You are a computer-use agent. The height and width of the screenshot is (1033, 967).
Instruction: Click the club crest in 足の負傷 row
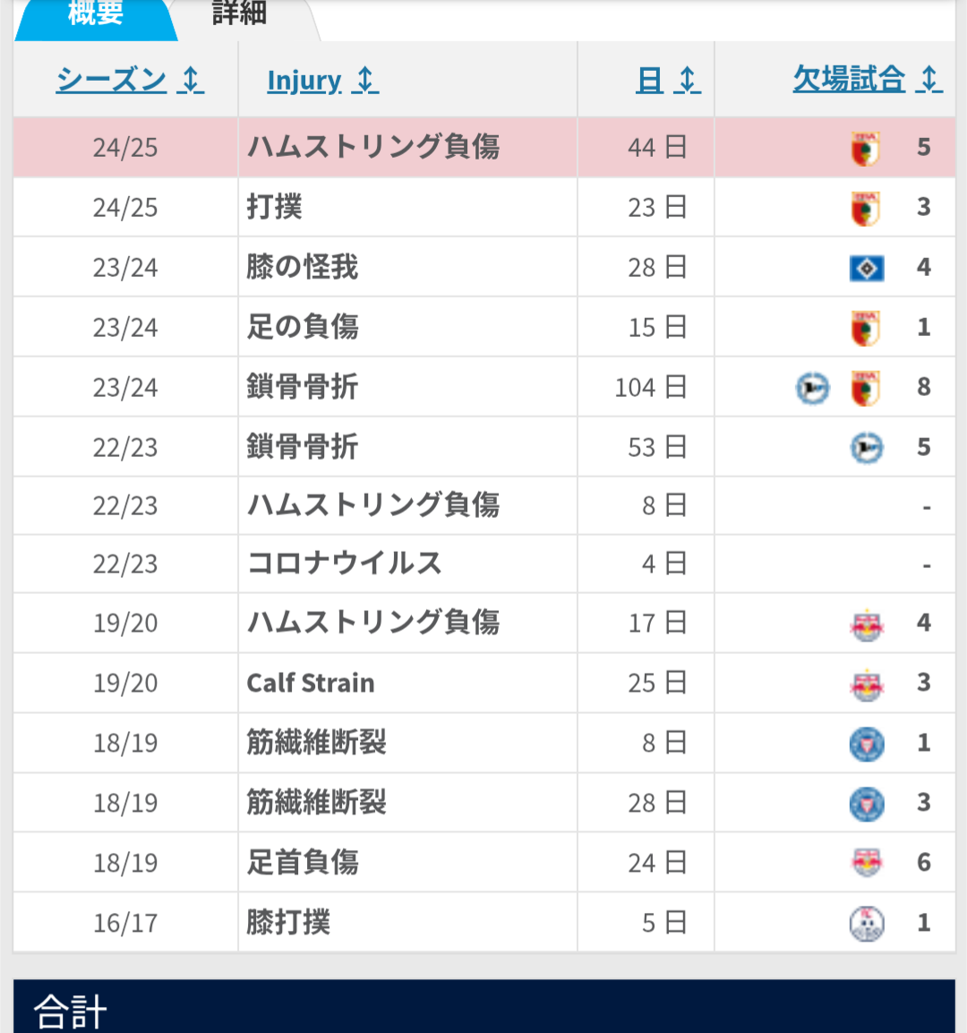pos(865,328)
